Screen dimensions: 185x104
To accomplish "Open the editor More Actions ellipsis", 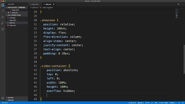I will [x=182, y=4].
